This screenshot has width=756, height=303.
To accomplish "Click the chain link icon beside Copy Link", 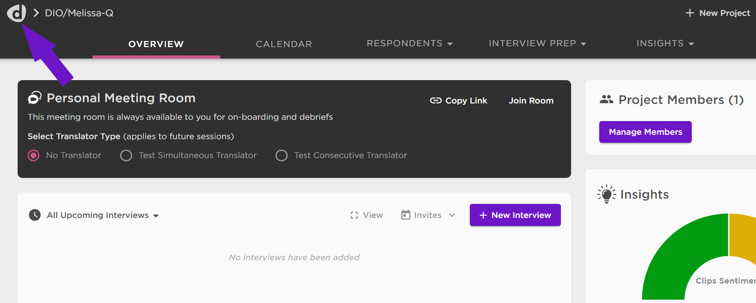I will 435,101.
